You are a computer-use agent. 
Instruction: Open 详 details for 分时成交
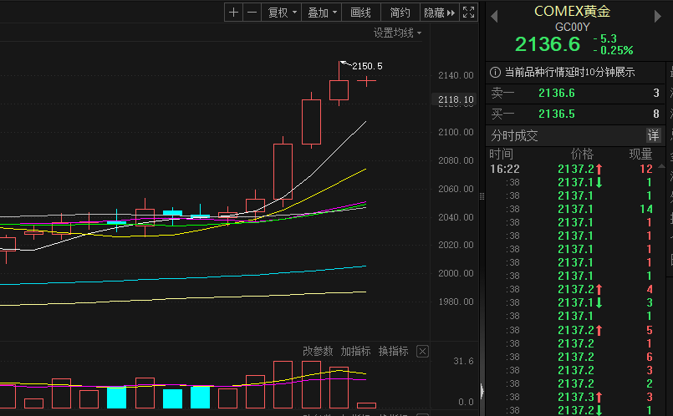pyautogui.click(x=653, y=135)
